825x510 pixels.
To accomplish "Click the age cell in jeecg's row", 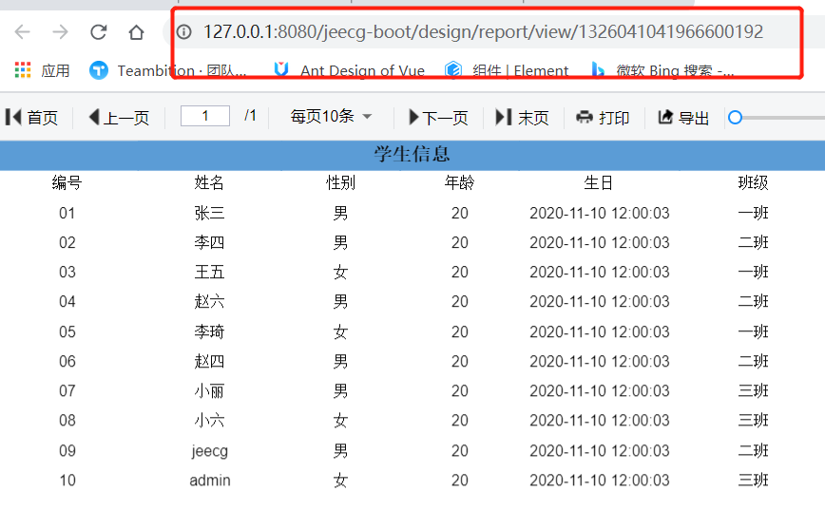I will coord(459,450).
